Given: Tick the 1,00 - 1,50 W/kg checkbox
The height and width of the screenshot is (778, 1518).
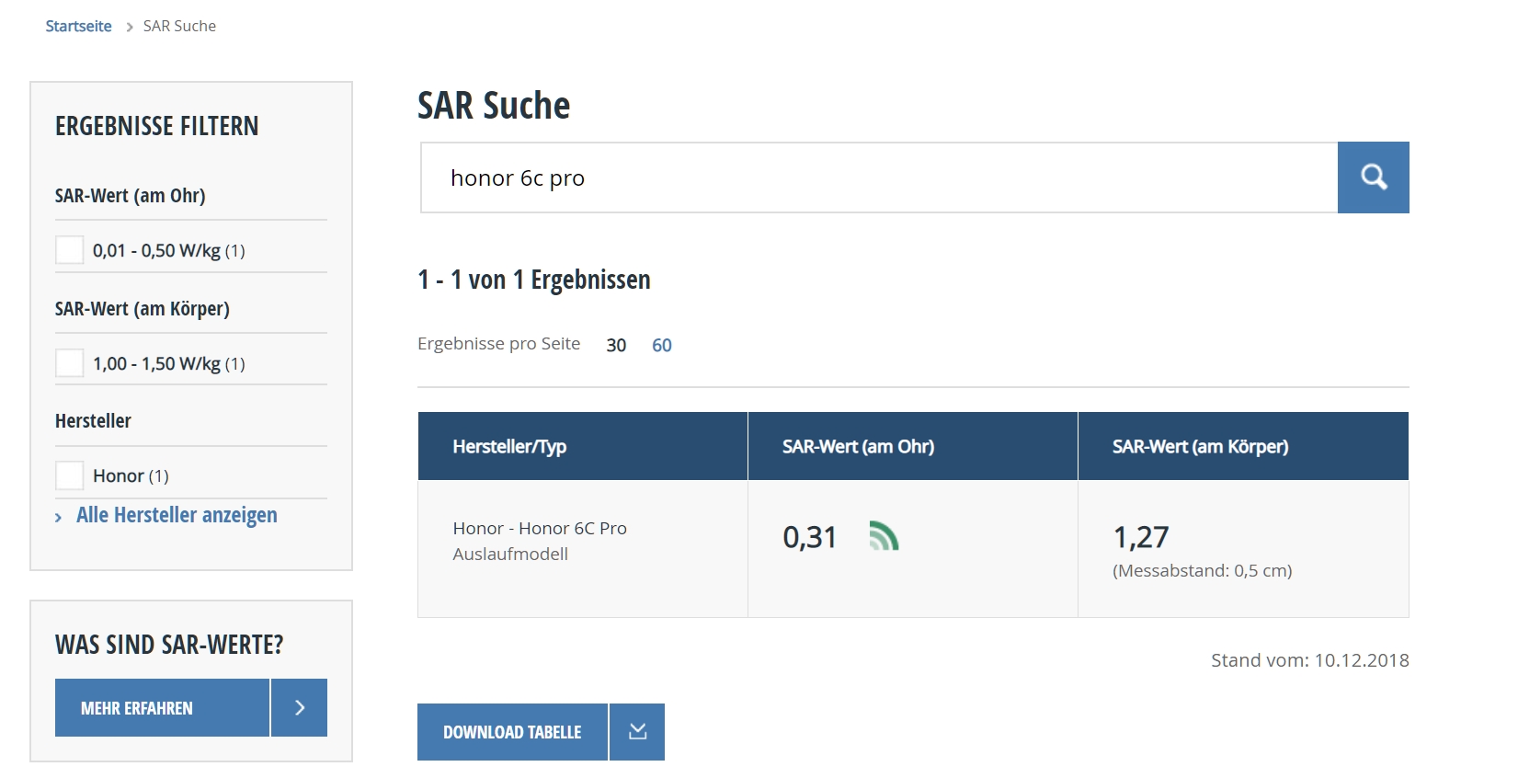Looking at the screenshot, I should point(70,363).
